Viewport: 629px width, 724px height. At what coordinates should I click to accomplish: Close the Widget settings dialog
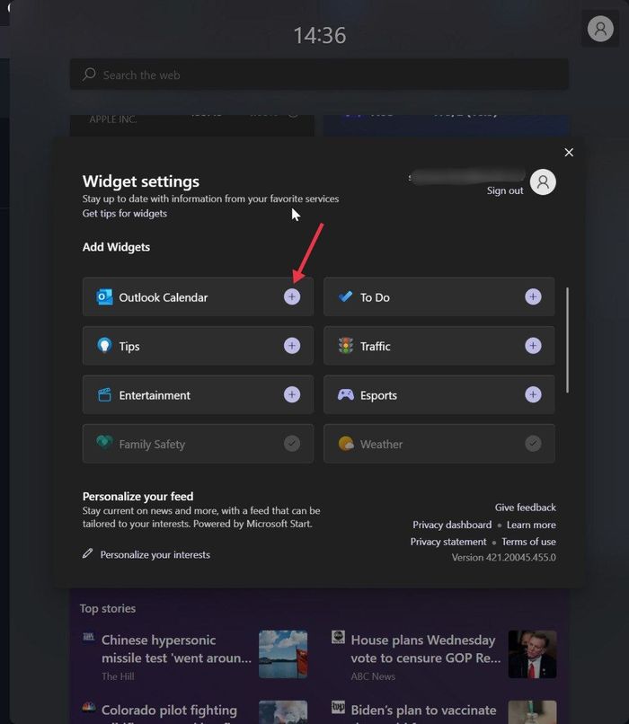pyautogui.click(x=569, y=153)
